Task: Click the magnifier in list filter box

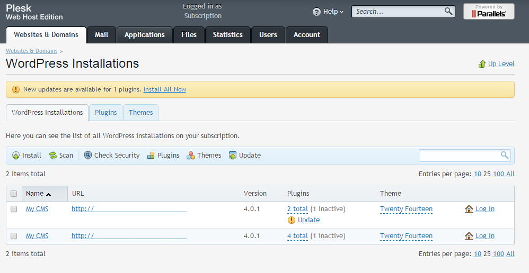Action: tap(505, 155)
